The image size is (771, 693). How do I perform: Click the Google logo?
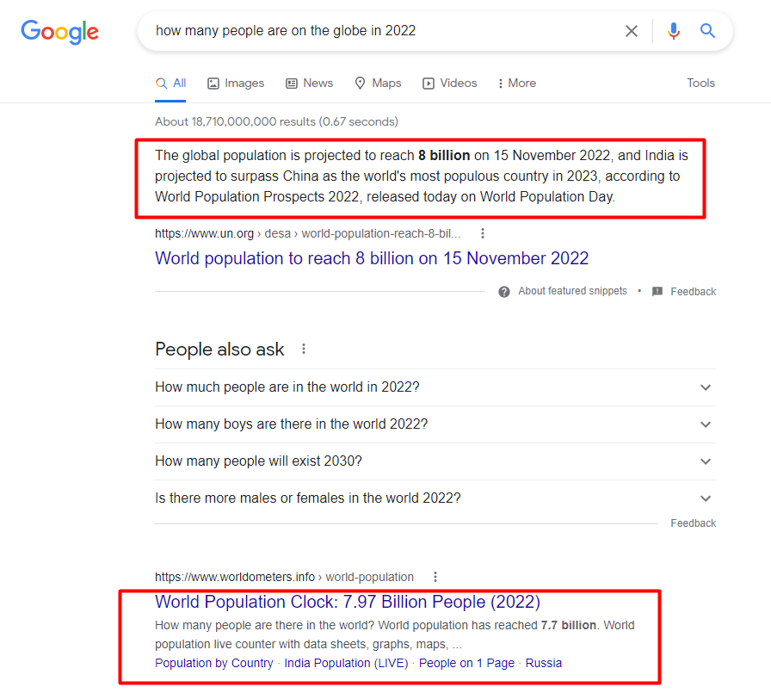(x=59, y=32)
